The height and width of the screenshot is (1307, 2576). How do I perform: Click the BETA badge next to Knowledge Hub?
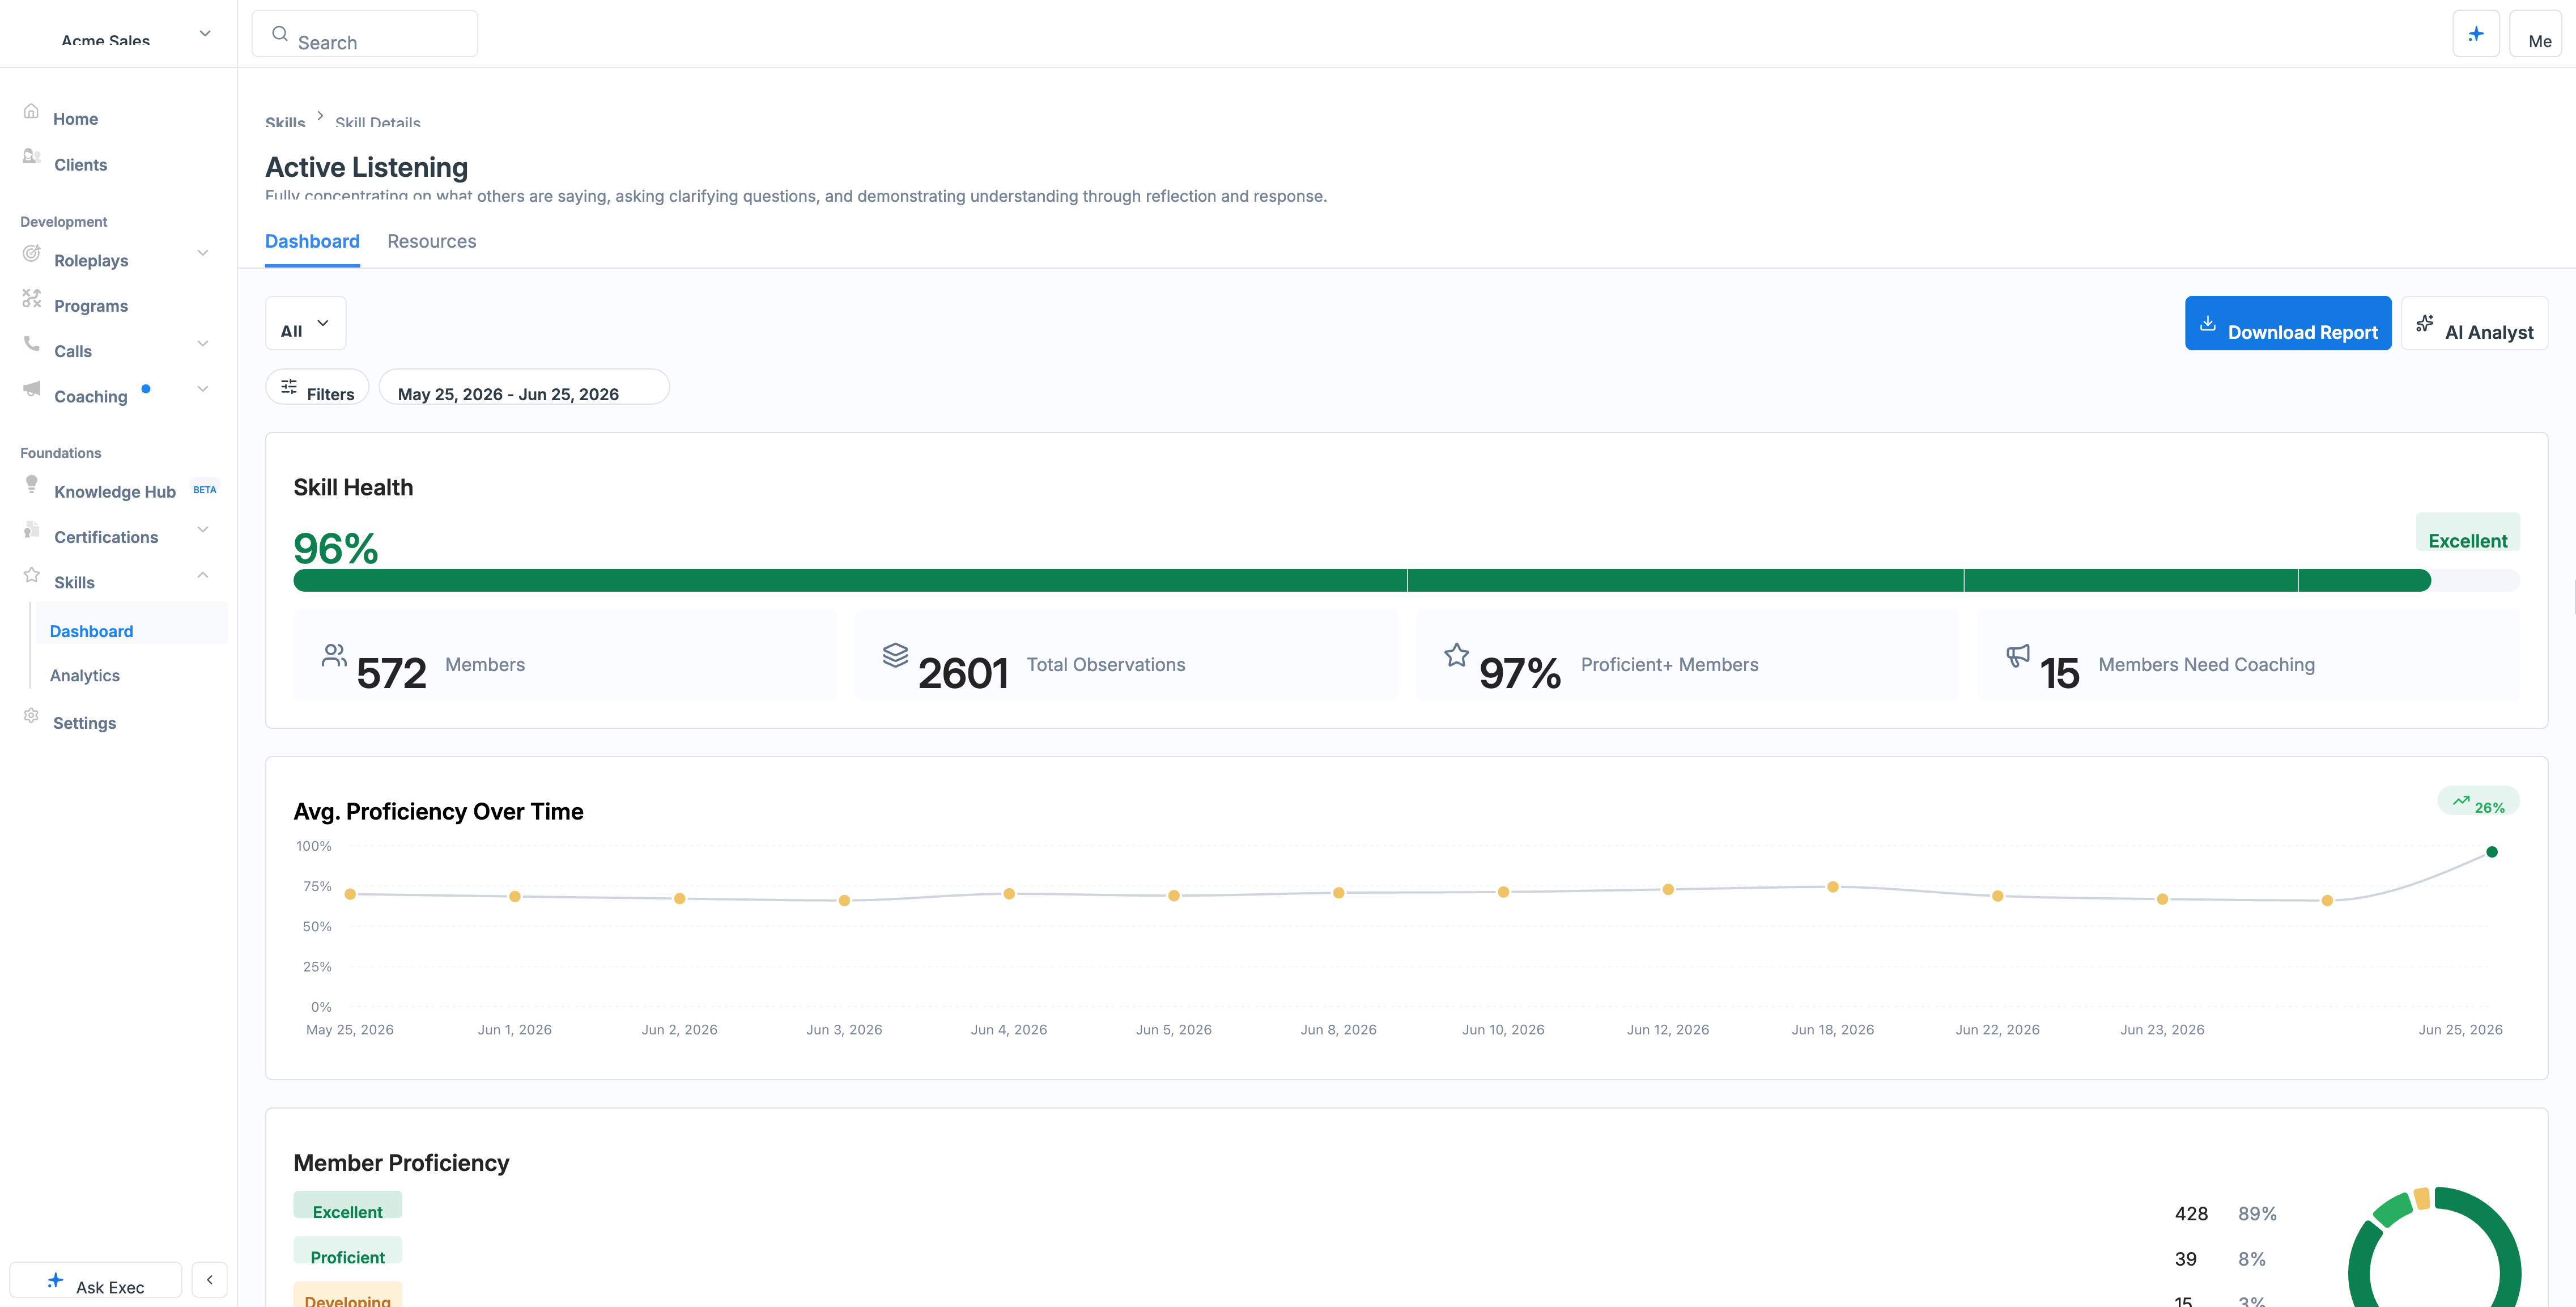pyautogui.click(x=204, y=490)
